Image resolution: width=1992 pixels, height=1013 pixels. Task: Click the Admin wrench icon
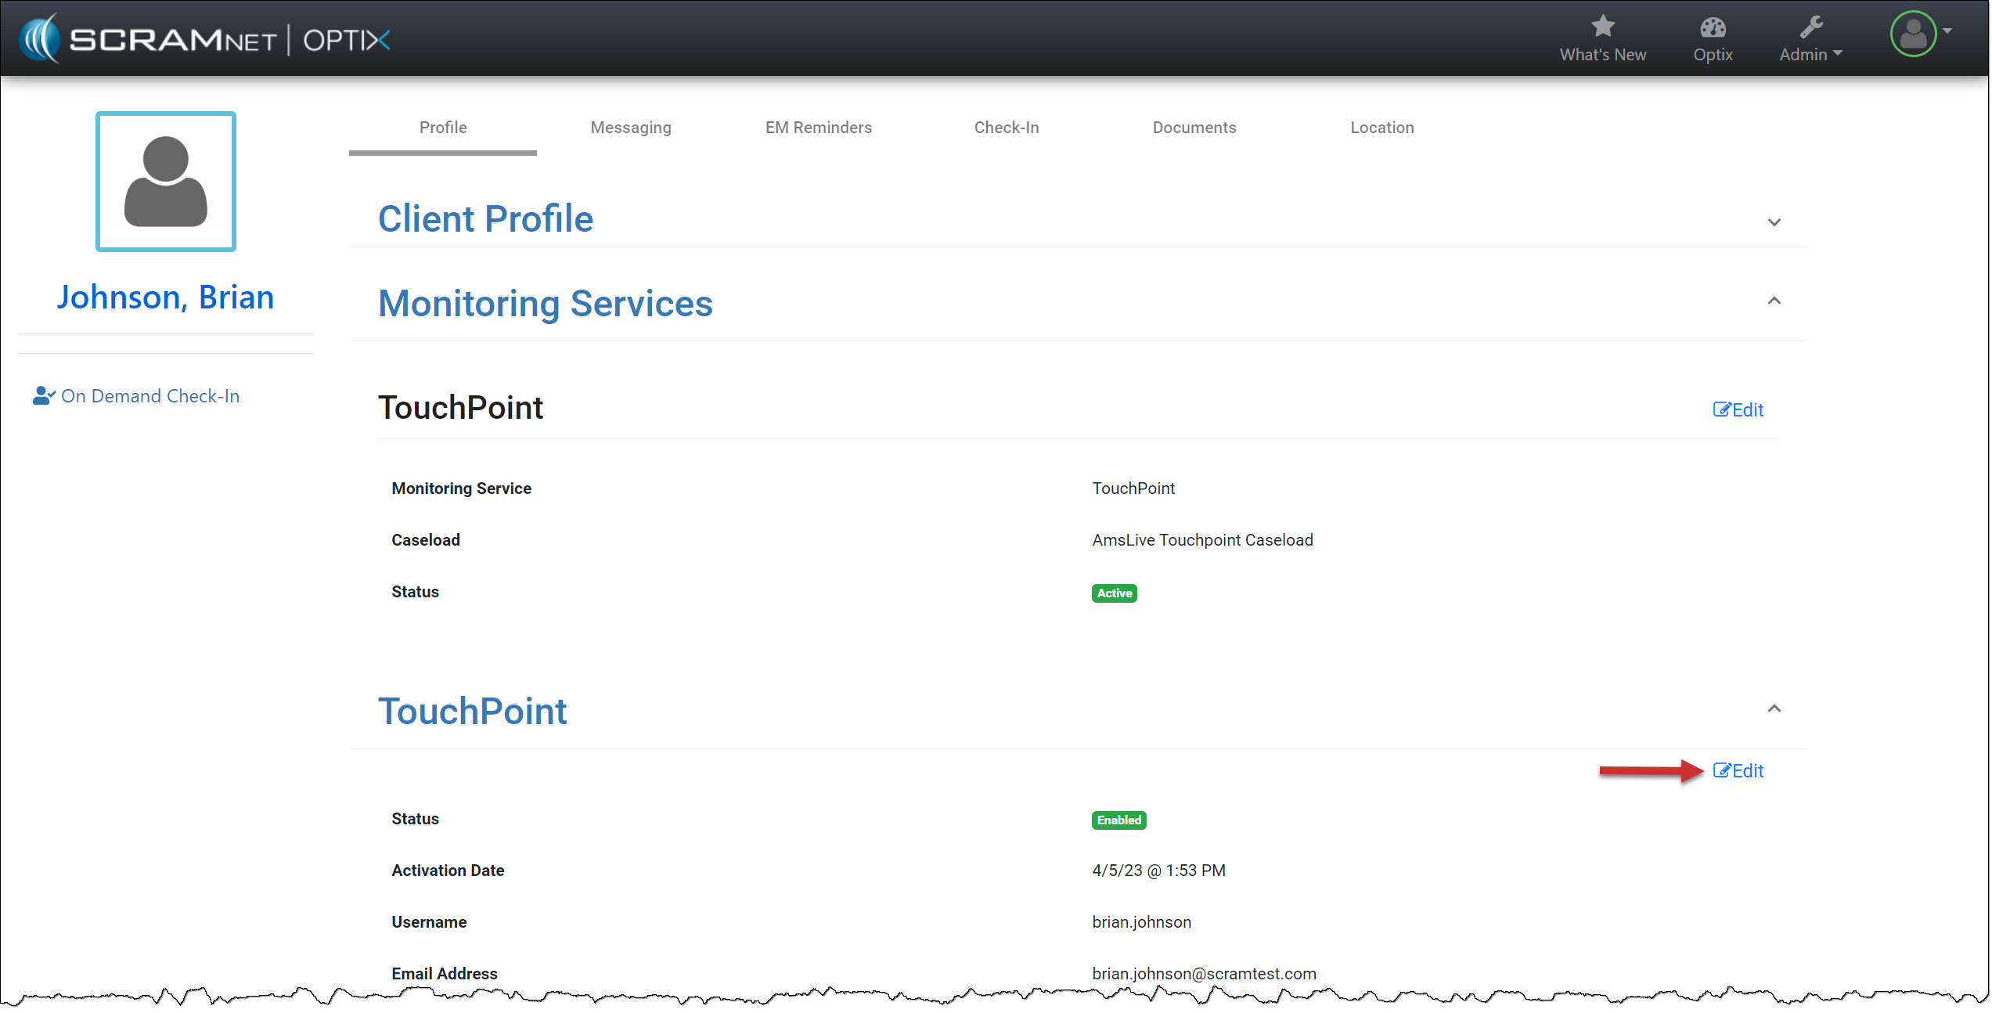click(1810, 28)
